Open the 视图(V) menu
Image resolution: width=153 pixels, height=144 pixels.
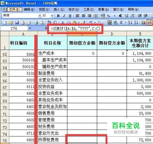44,9
